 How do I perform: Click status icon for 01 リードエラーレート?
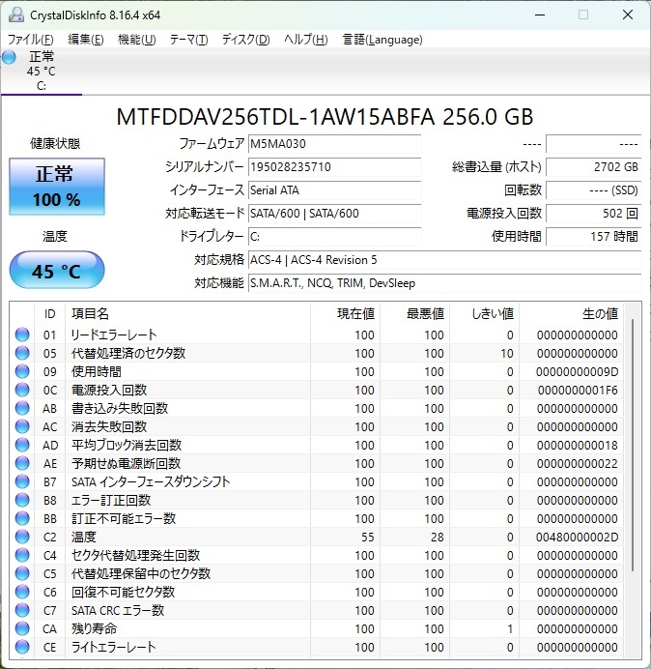pos(22,334)
